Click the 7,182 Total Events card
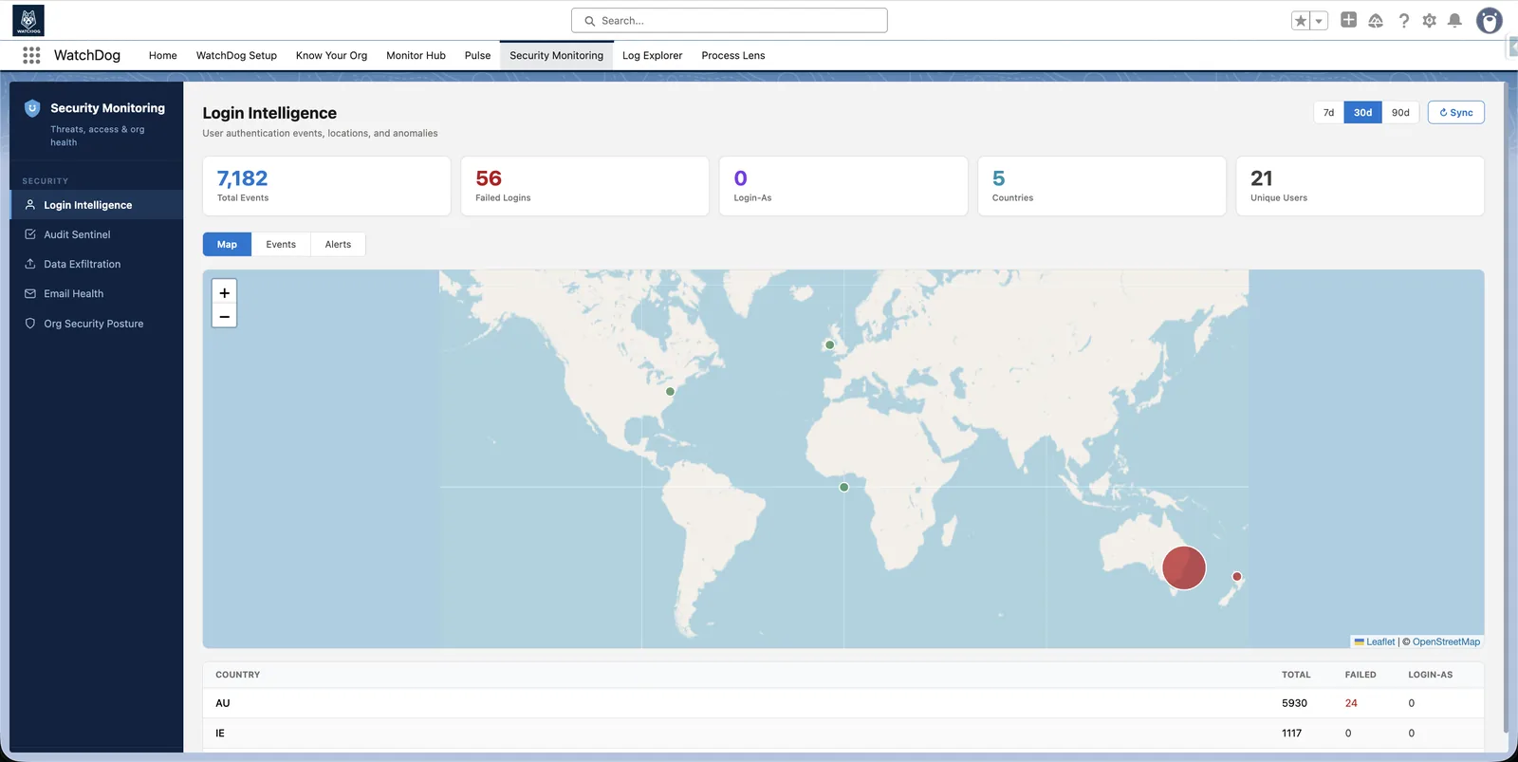Image resolution: width=1518 pixels, height=762 pixels. (326, 186)
